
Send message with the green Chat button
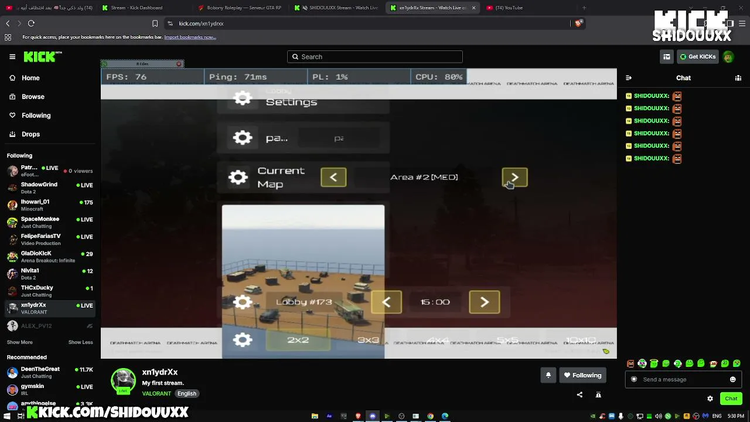(x=731, y=399)
